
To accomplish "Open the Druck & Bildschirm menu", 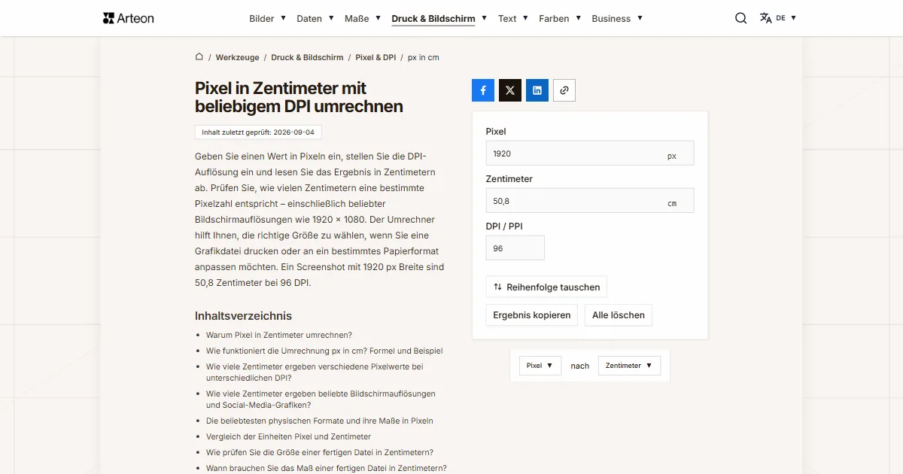I will click(439, 18).
